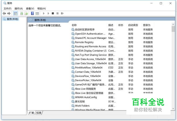Select Contact Data_106efe04 service
This screenshot has height=121, width=177.
88,72
